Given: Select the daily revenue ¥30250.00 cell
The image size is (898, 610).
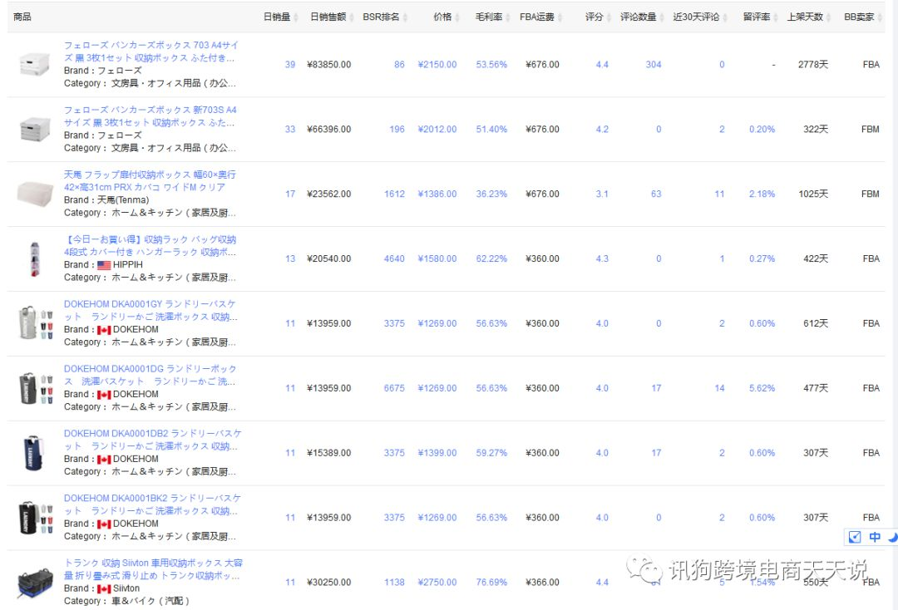Looking at the screenshot, I should (328, 582).
